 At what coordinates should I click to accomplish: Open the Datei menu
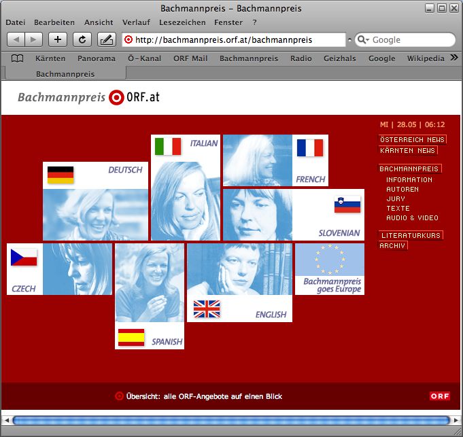[16, 22]
